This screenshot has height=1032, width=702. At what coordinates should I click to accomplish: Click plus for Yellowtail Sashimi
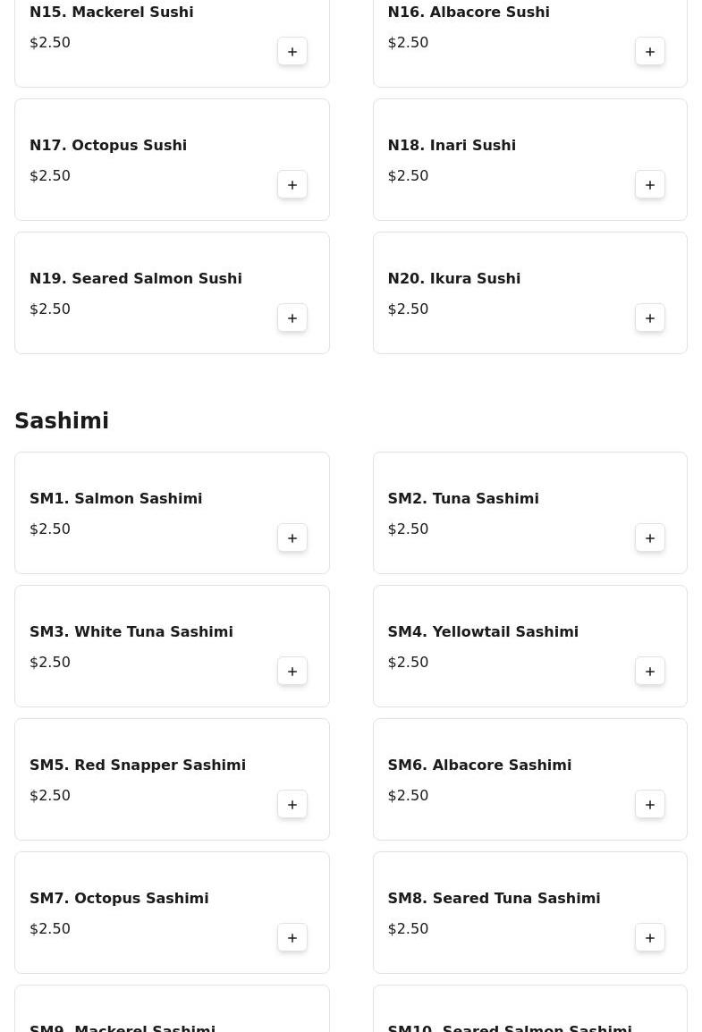(650, 672)
